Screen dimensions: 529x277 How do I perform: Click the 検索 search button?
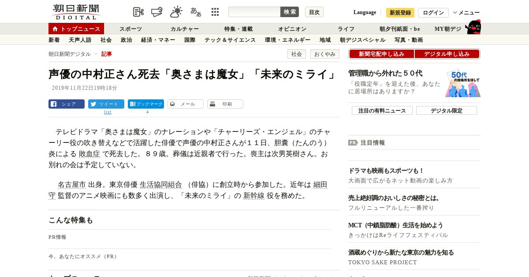tap(290, 12)
